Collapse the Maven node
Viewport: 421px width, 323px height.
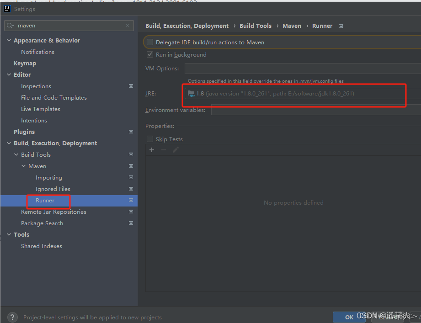24,166
